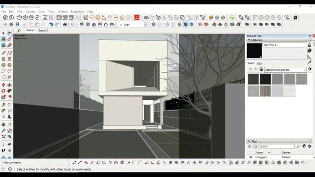
Task: Select the Follow Me tool
Action: [x=9, y=91]
